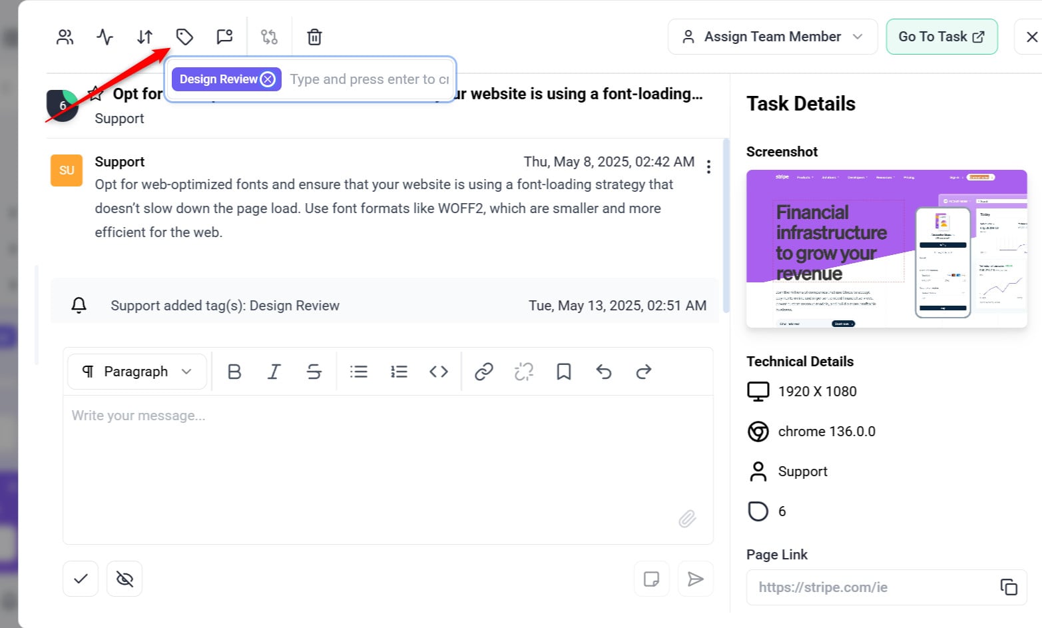Open the task activity log icon
Image resolution: width=1042 pixels, height=628 pixels.
[x=105, y=37]
